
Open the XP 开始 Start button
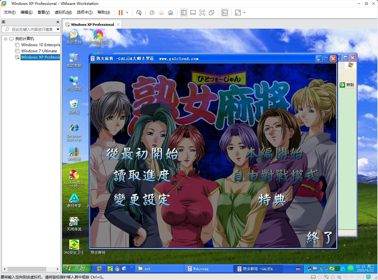pyautogui.click(x=77, y=268)
